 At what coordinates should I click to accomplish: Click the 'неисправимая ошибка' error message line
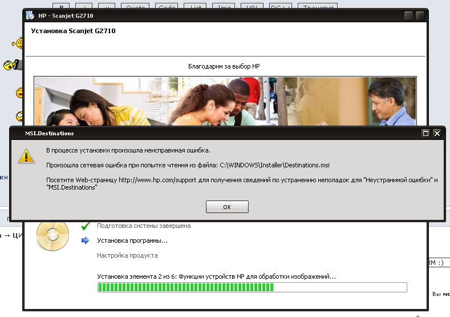click(128, 150)
